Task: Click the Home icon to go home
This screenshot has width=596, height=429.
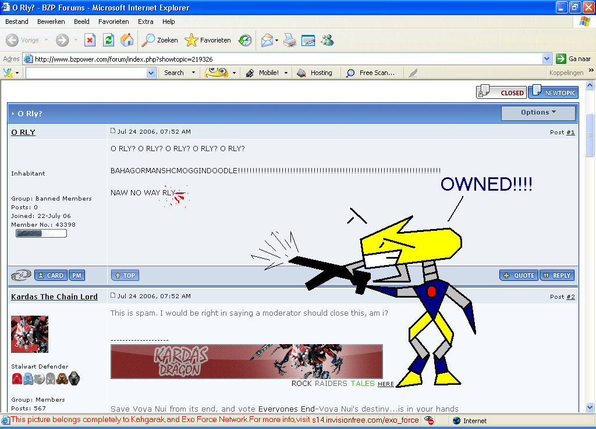Action: 126,40
